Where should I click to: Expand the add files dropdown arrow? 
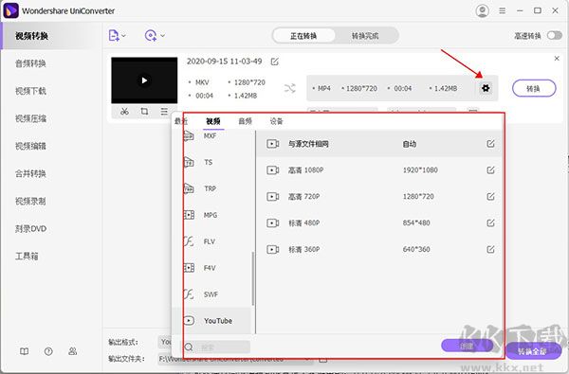click(x=123, y=36)
